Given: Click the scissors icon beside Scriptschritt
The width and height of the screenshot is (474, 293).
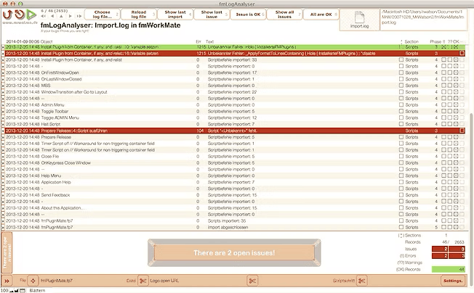Looking at the screenshot, I should 361,281.
